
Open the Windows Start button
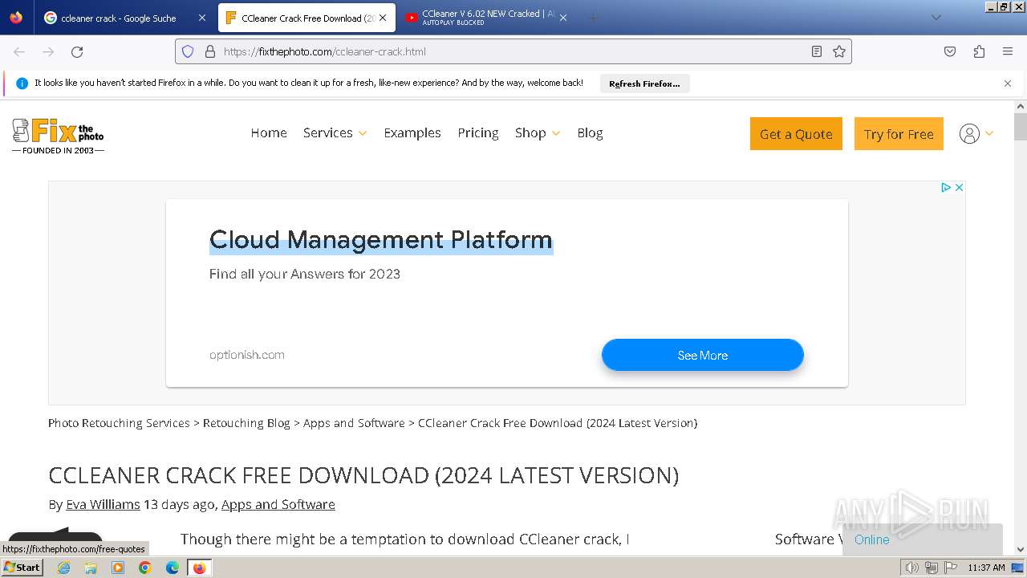22,567
